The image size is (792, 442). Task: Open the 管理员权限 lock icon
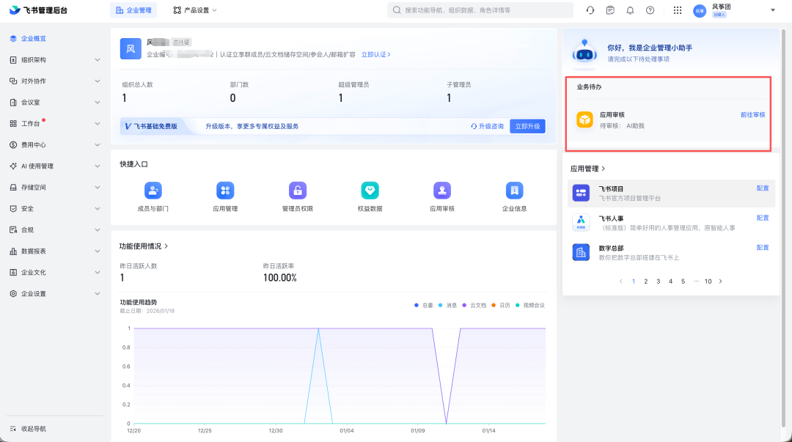tap(297, 191)
